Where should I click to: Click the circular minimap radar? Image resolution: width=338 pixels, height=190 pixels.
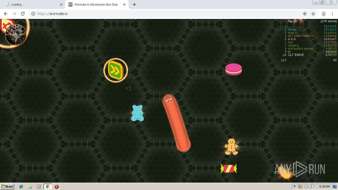(x=16, y=35)
